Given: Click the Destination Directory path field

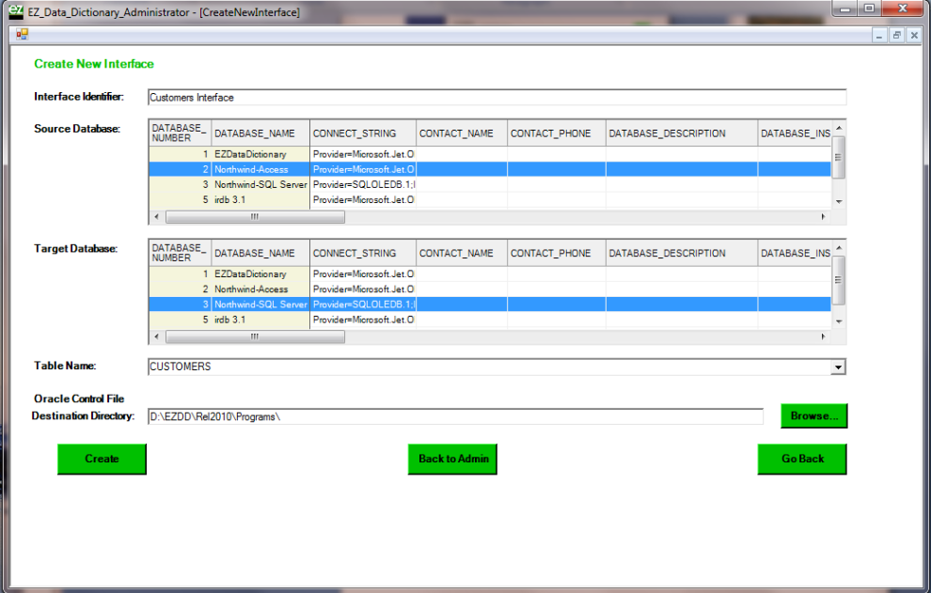Looking at the screenshot, I should tap(455, 416).
